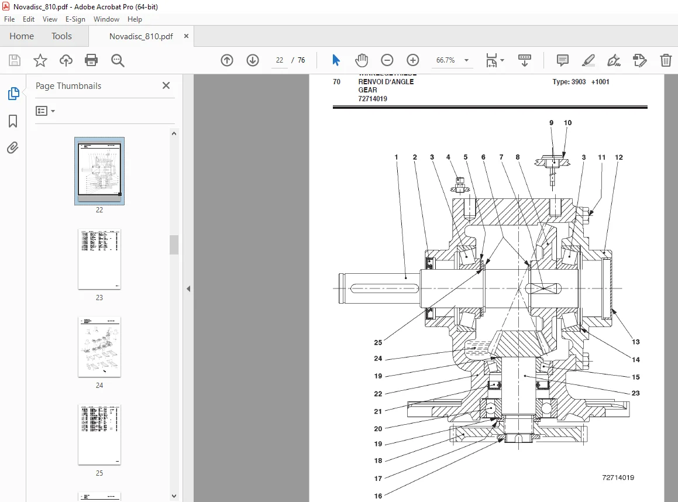Click the thumbnail panel scrollbar handle
This screenshot has height=502, width=678.
click(x=174, y=245)
